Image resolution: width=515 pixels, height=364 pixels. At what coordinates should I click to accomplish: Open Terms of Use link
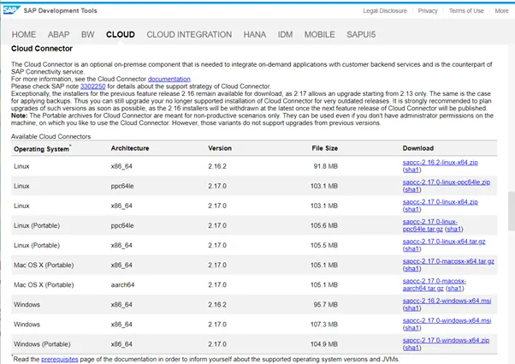pos(466,11)
